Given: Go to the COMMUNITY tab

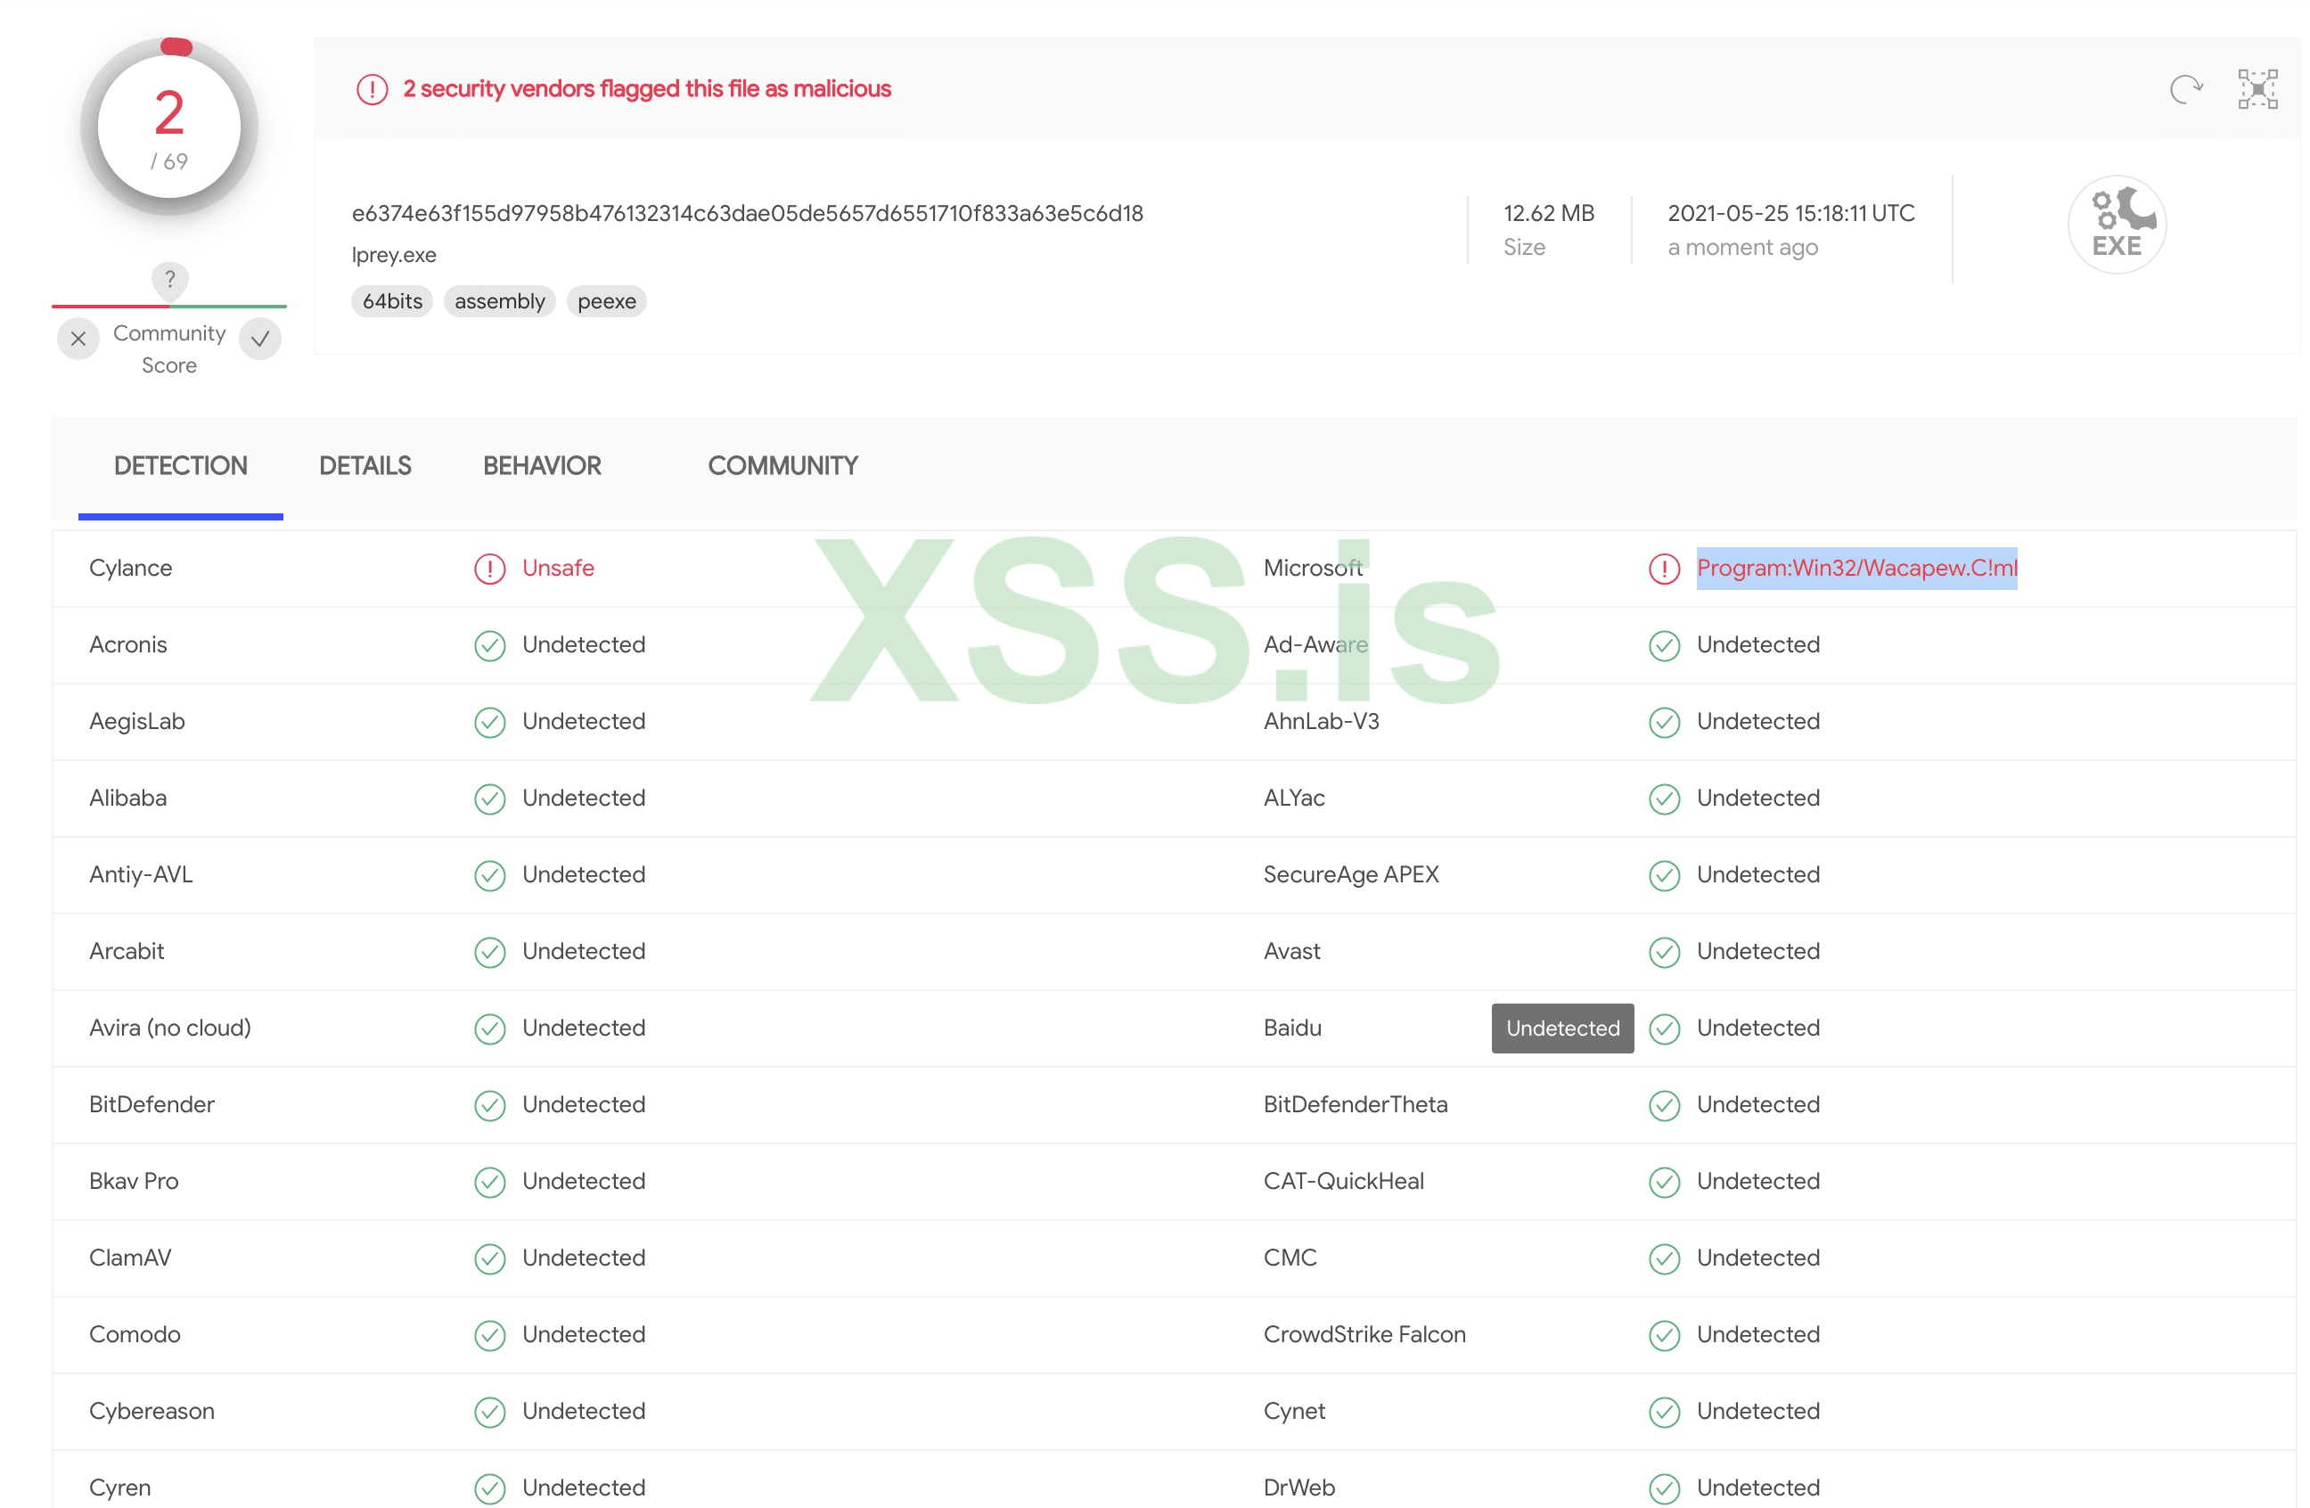Looking at the screenshot, I should tap(782, 466).
